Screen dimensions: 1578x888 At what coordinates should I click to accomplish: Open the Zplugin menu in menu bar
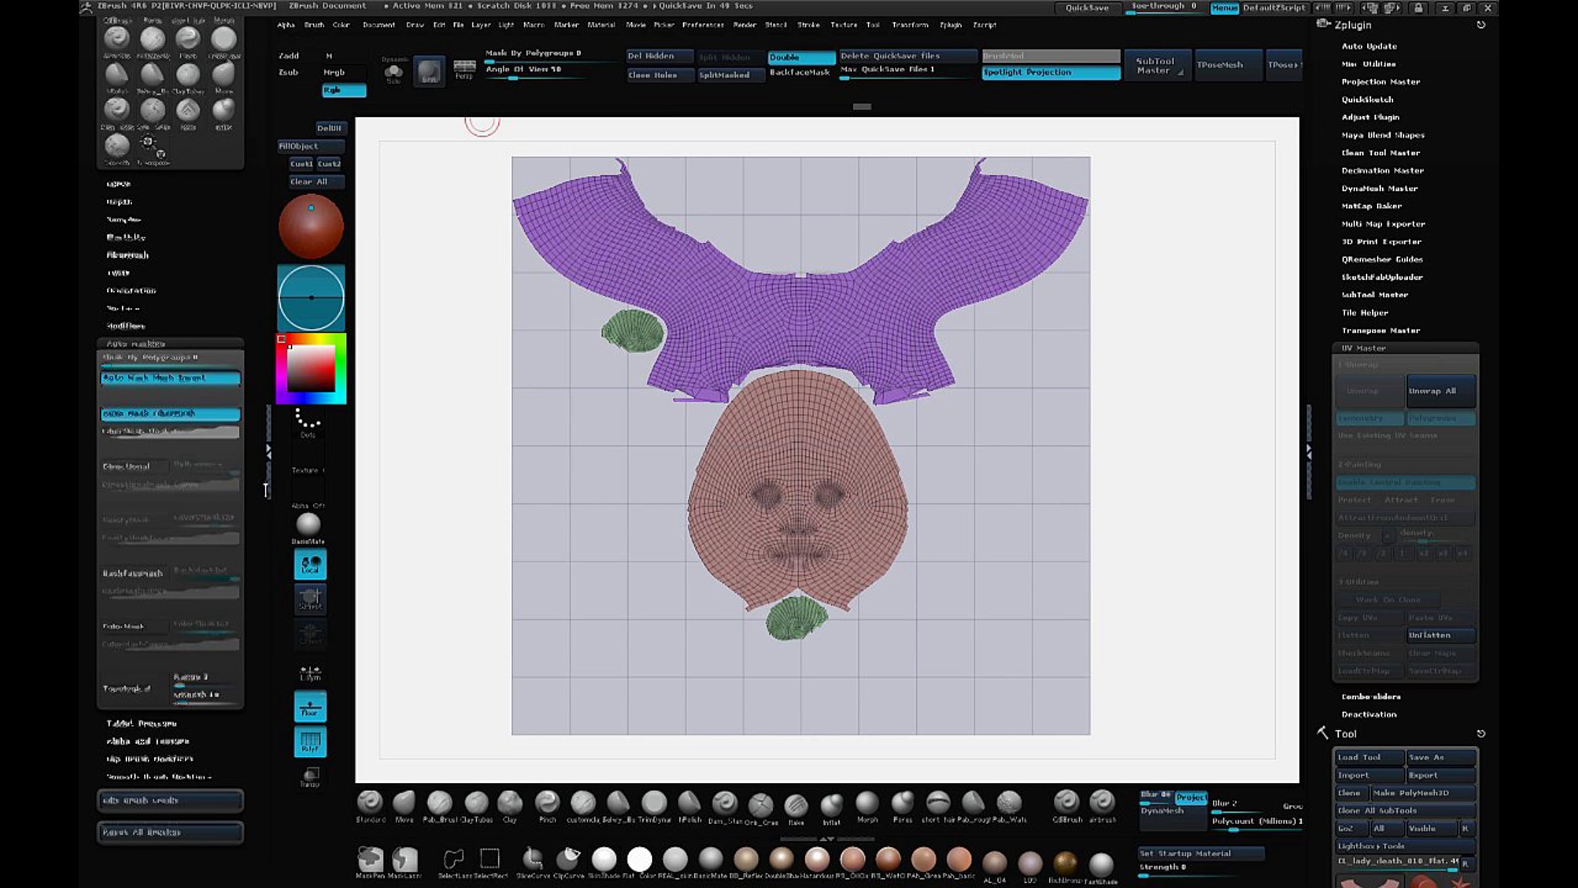pos(950,25)
